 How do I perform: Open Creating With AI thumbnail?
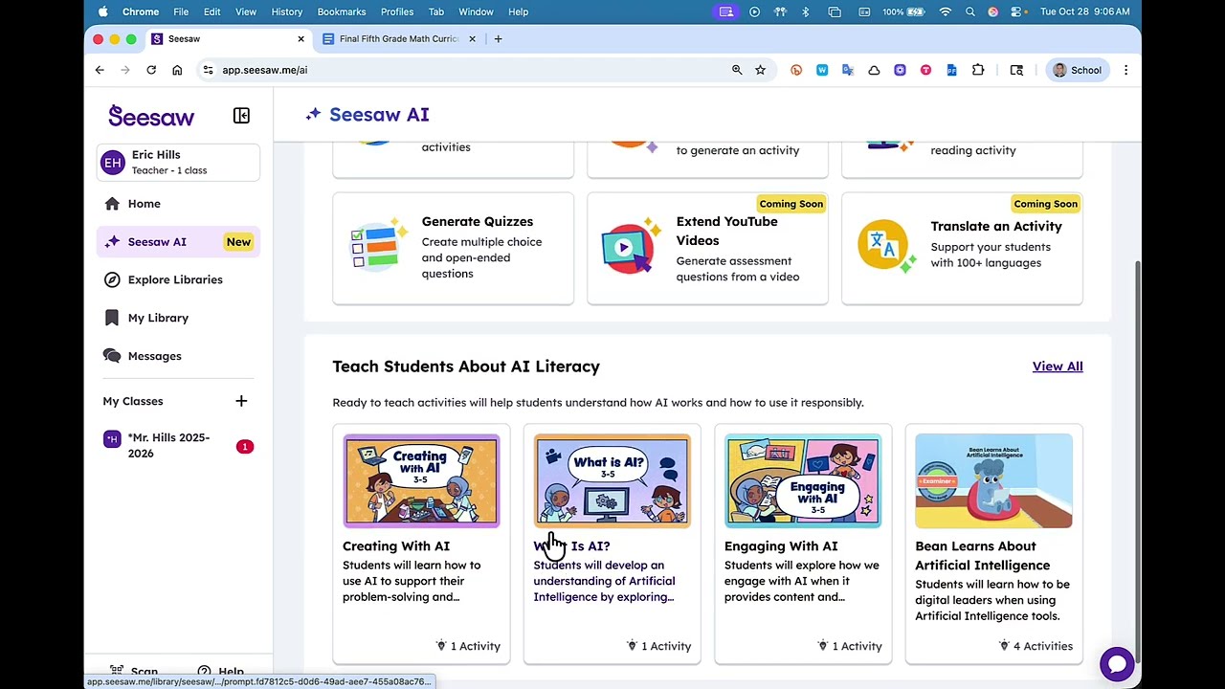point(421,481)
